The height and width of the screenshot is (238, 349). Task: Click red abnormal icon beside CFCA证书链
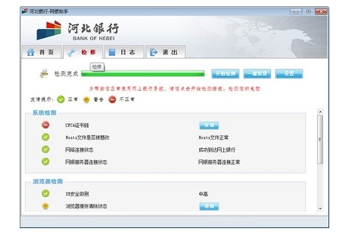pos(46,125)
